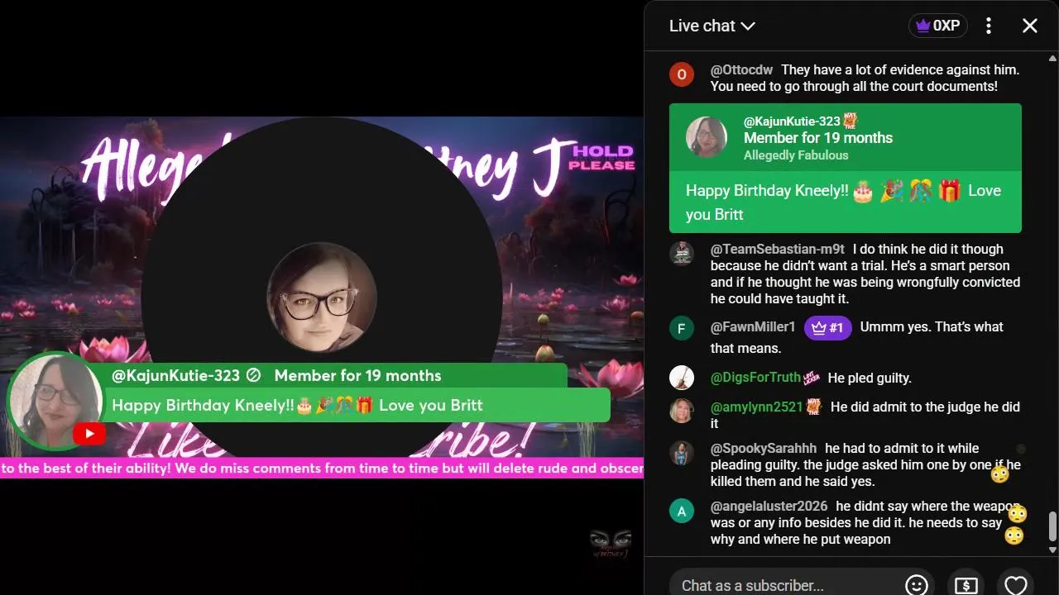Open the live chat options menu
Screen dimensions: 1059x595
(989, 26)
